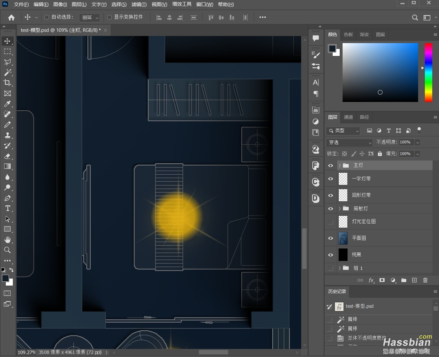The height and width of the screenshot is (357, 439).
Task: Select the Brush tool
Action: 7,124
